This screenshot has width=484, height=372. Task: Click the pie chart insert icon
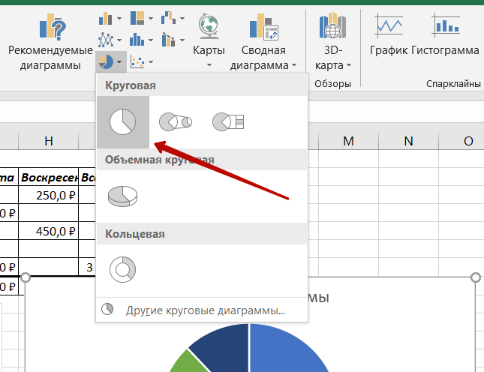(x=106, y=61)
